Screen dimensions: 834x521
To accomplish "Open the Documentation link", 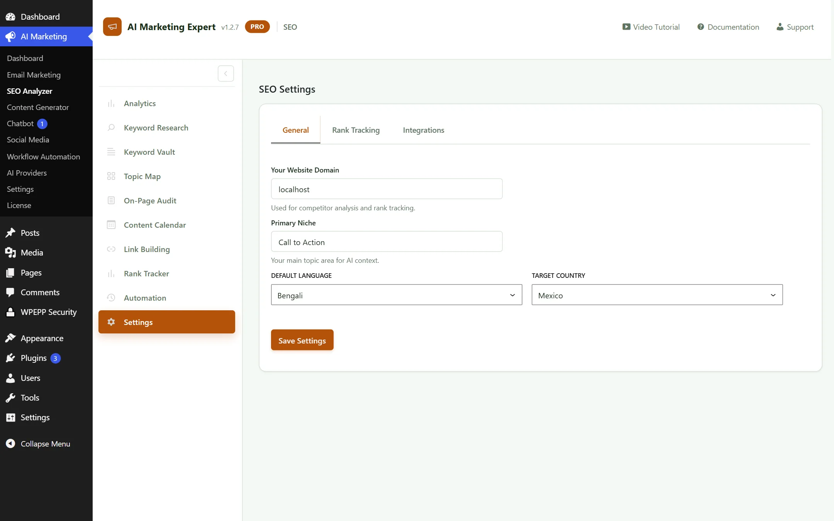I will (728, 27).
